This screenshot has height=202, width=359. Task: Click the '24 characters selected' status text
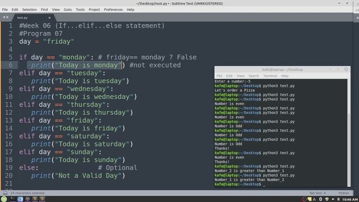[x=27, y=193]
